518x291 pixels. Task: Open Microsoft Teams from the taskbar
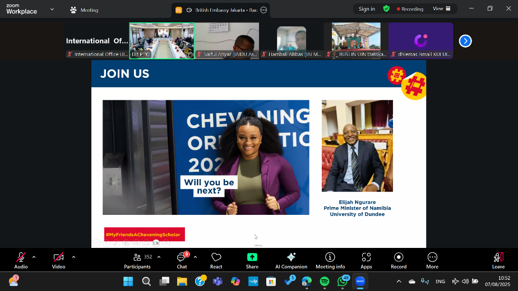click(x=218, y=281)
